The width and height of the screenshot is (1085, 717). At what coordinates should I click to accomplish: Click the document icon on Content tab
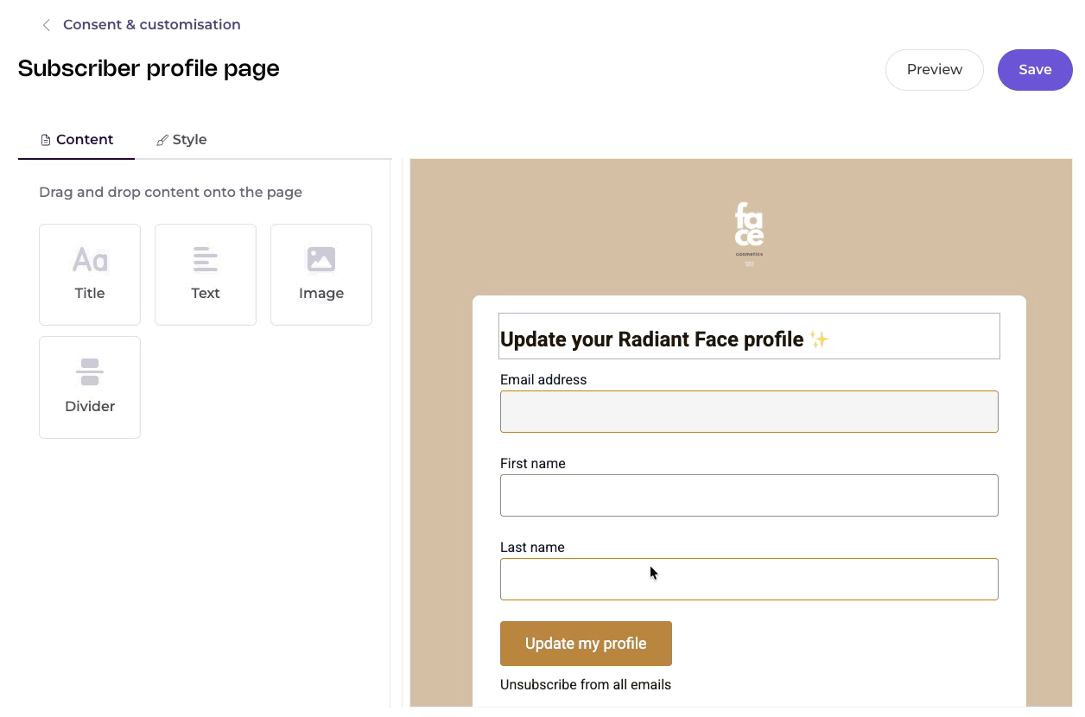[46, 140]
